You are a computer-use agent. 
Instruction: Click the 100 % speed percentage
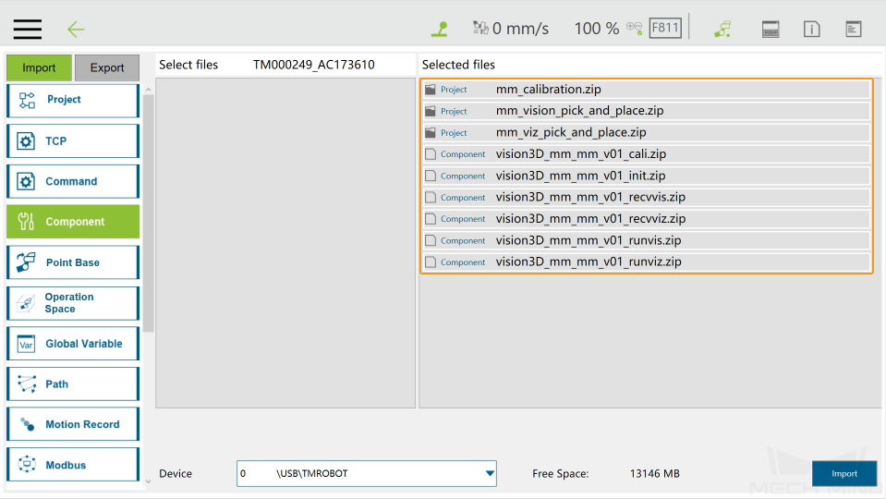pyautogui.click(x=596, y=29)
